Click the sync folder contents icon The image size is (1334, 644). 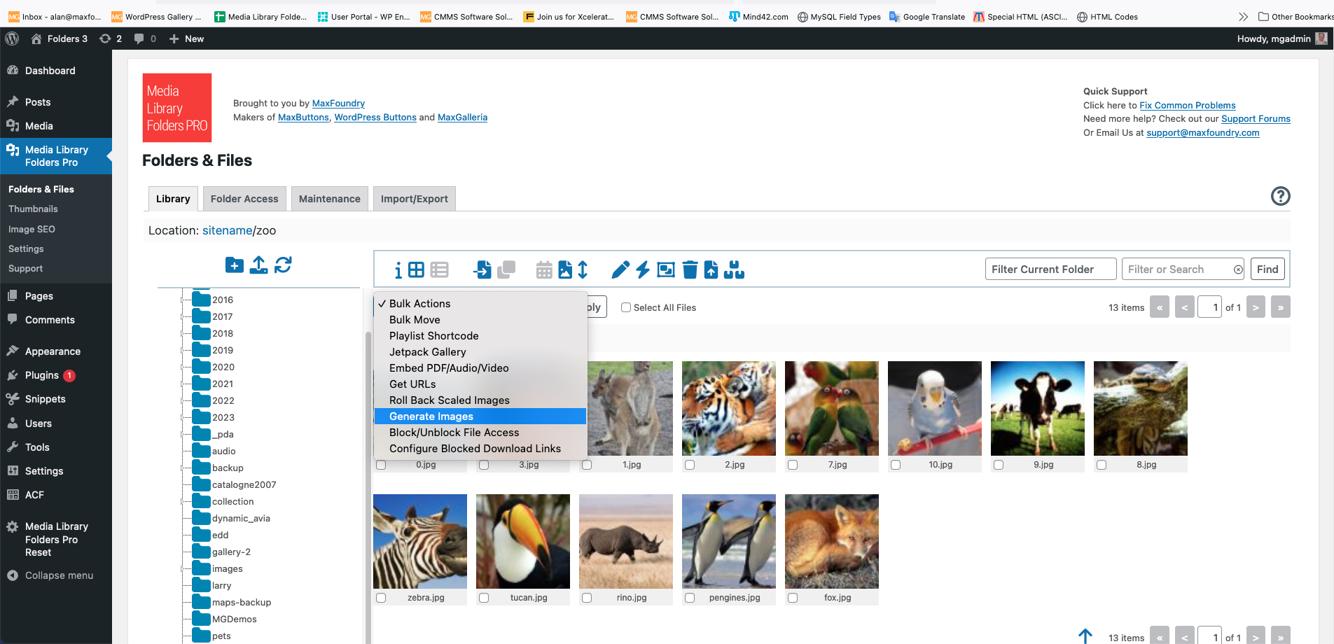(283, 265)
